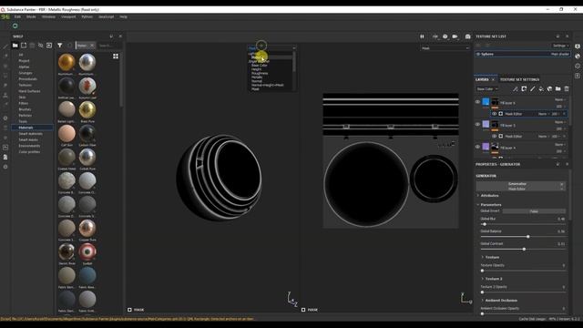Open the second right dock globe icon
Screen dimensions: 583x328
pyautogui.click(x=578, y=56)
